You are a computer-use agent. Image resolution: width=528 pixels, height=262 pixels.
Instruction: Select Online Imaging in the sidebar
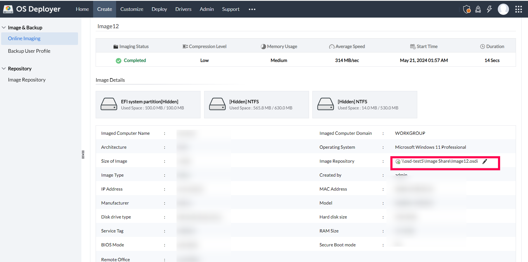pyautogui.click(x=24, y=38)
